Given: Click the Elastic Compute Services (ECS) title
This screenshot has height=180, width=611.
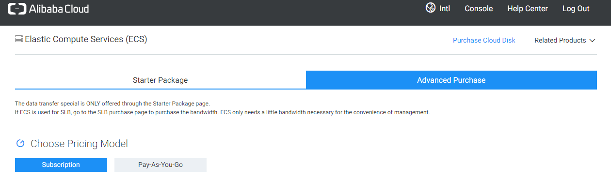Looking at the screenshot, I should click(86, 39).
